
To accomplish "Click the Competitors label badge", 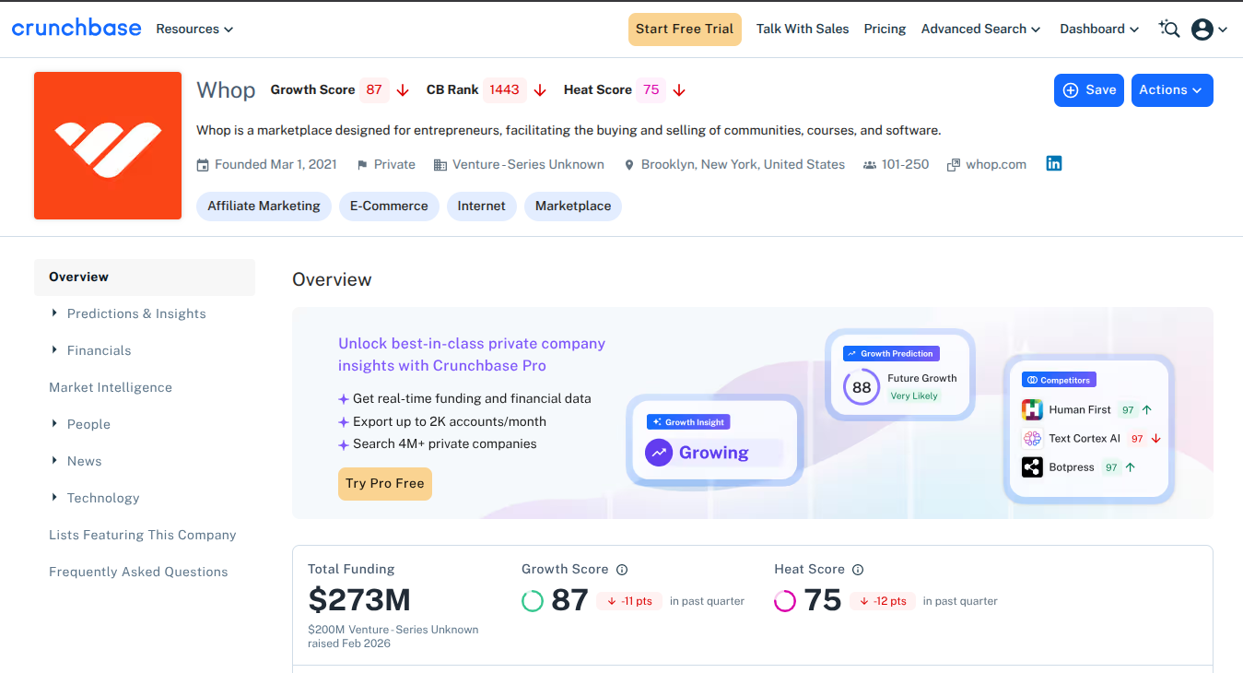I will click(1059, 381).
